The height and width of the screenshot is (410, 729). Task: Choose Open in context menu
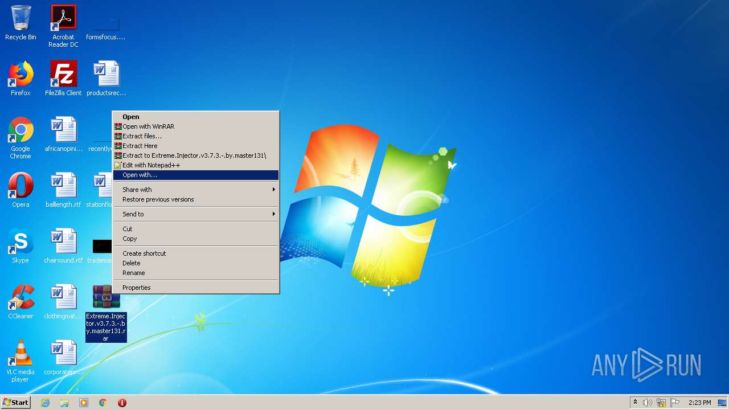(x=196, y=117)
